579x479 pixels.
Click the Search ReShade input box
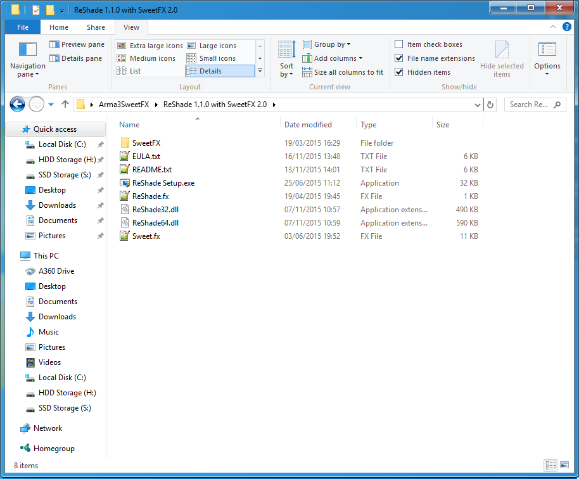coord(535,105)
